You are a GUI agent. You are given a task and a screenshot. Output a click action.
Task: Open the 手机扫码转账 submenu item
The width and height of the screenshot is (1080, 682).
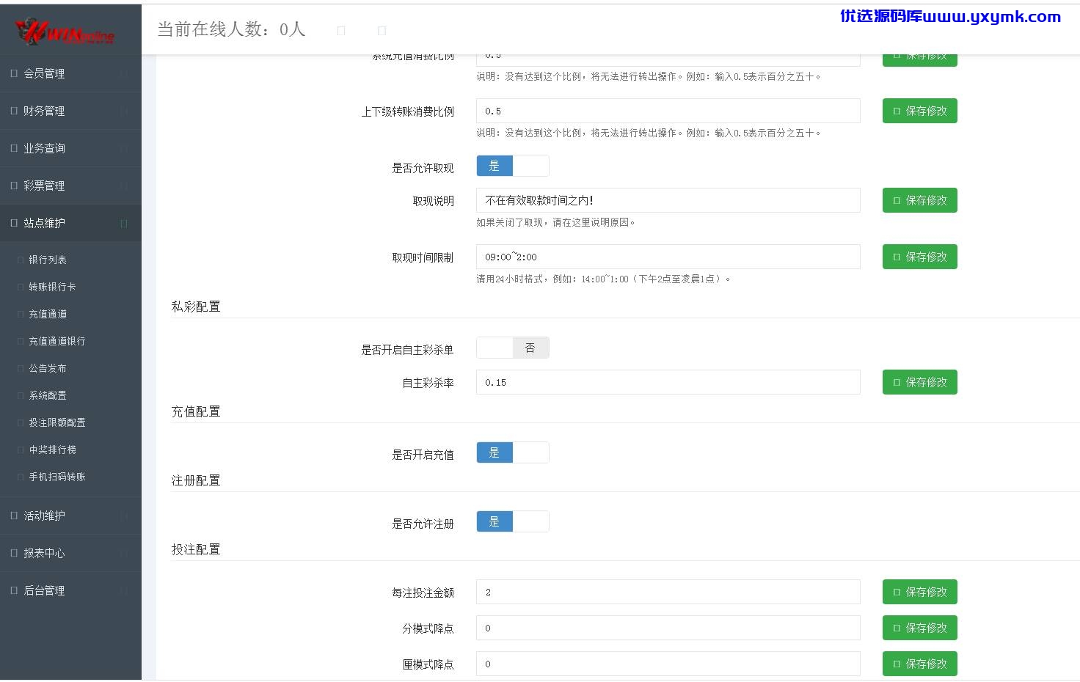click(57, 477)
